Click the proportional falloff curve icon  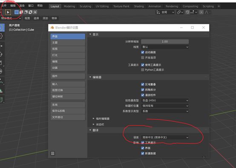[207, 12]
